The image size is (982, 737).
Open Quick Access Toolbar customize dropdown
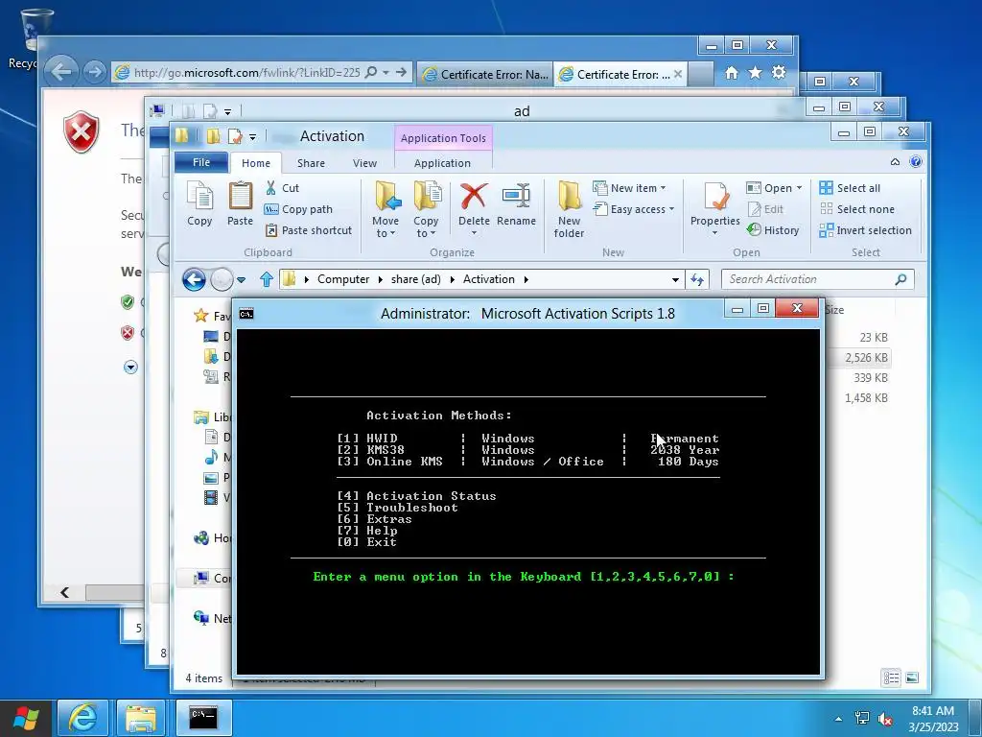(x=252, y=136)
